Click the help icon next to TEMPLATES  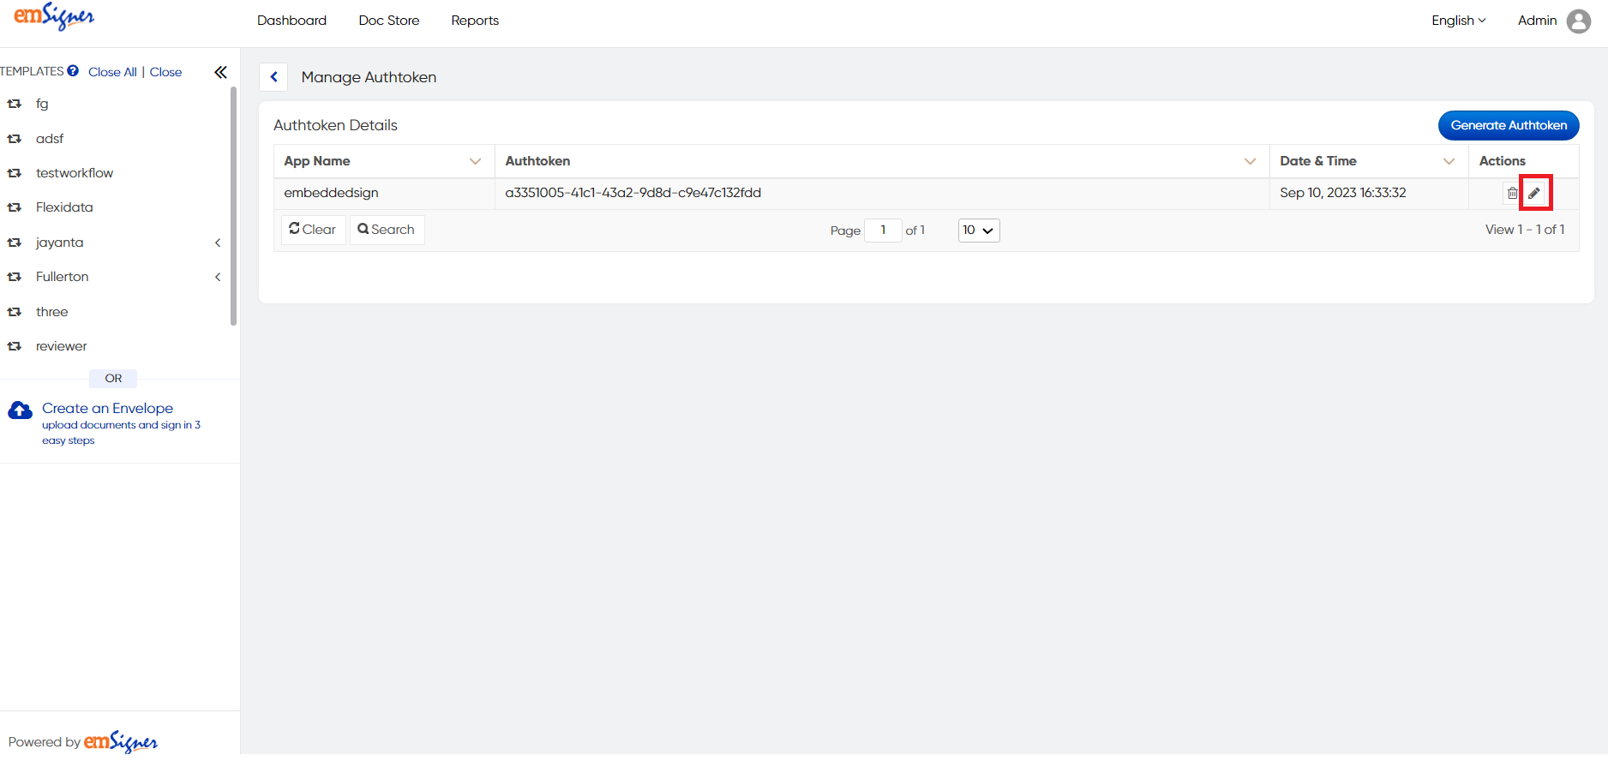(73, 71)
